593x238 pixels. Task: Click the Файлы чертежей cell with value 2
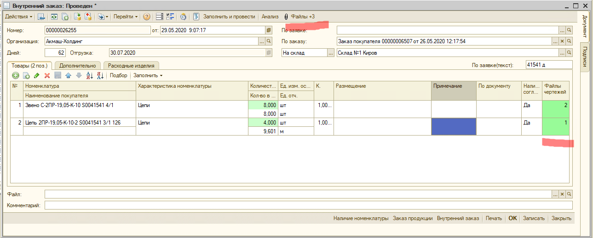(556, 109)
